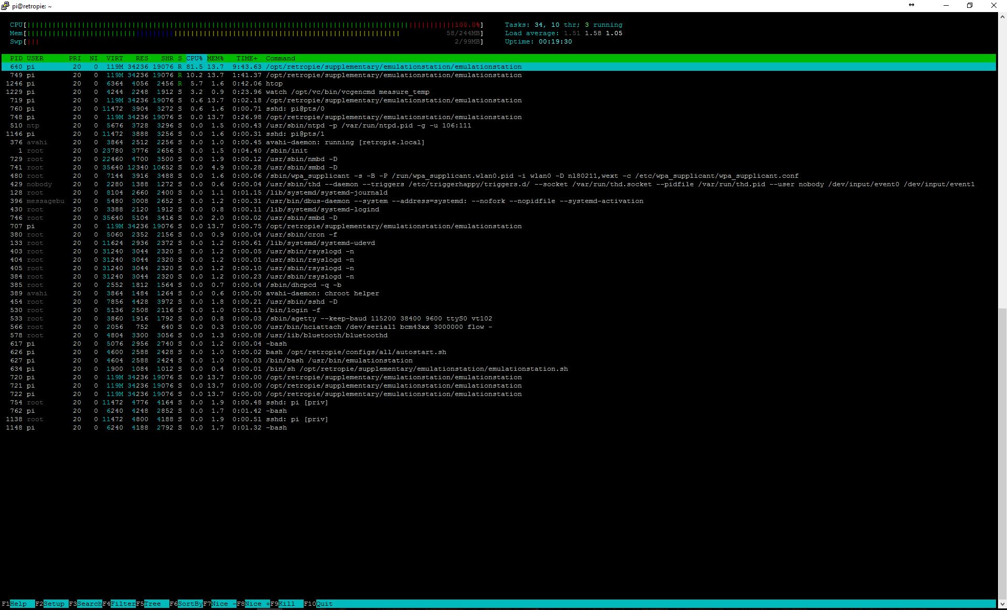The width and height of the screenshot is (1007, 610).
Task: Click the Command column header
Action: click(280, 58)
